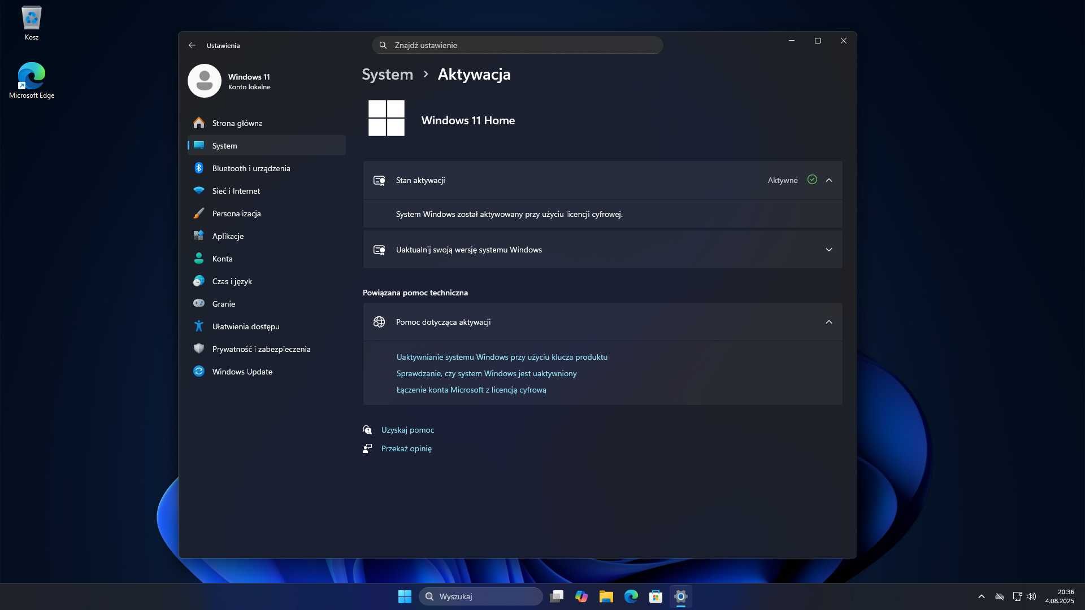Screen dimensions: 1085x610
Task: Click the Ułatwienia dostępu accessibility icon
Action: click(x=199, y=326)
